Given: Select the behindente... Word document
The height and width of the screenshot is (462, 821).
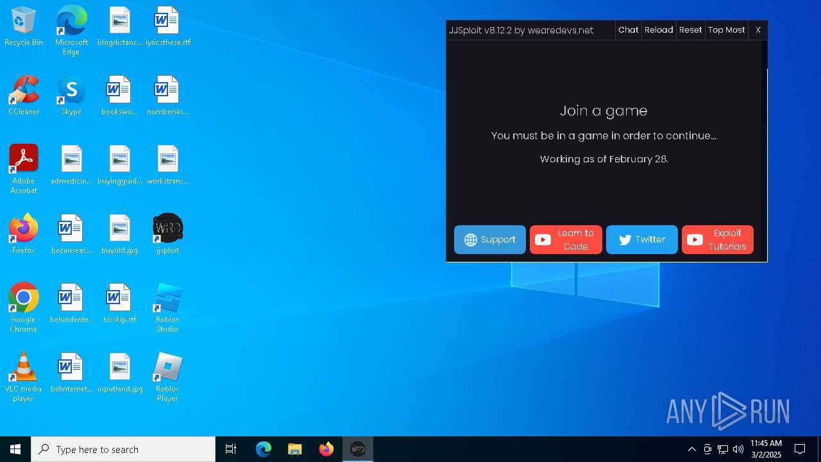Looking at the screenshot, I should tap(71, 304).
